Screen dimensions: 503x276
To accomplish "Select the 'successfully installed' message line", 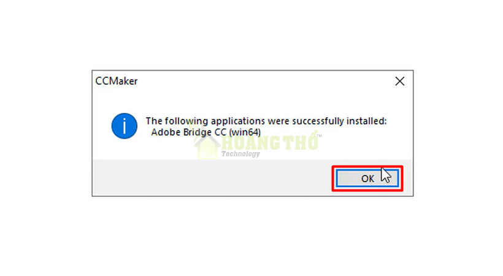I will (266, 121).
